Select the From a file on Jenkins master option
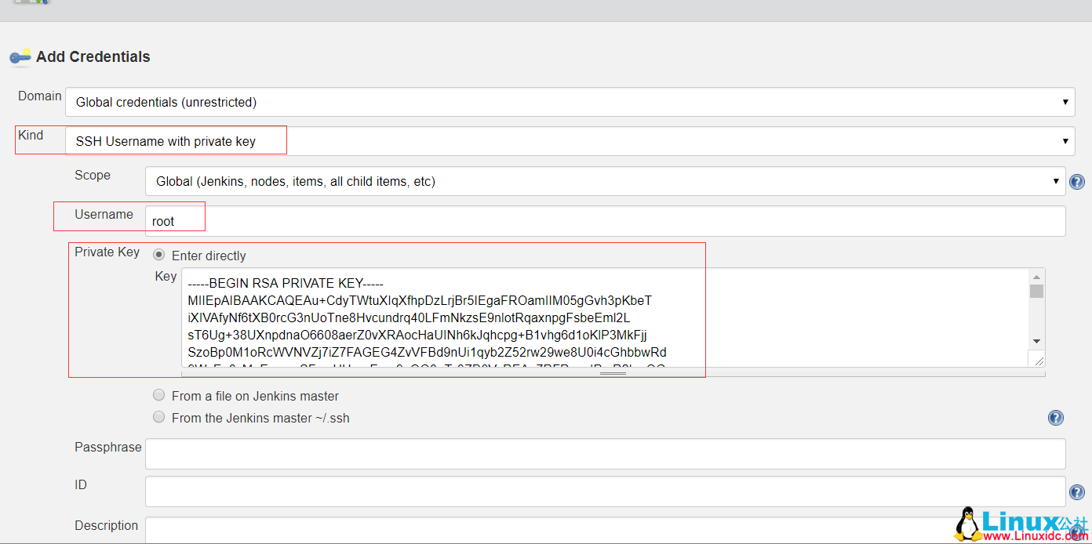This screenshot has width=1092, height=544. 158,394
